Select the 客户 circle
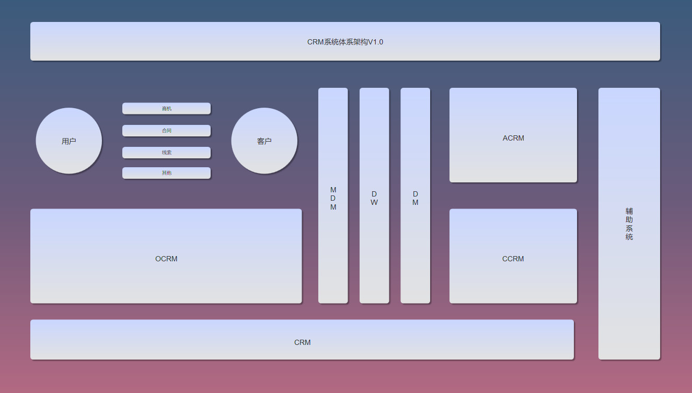Viewport: 692px width, 393px height. click(x=264, y=141)
